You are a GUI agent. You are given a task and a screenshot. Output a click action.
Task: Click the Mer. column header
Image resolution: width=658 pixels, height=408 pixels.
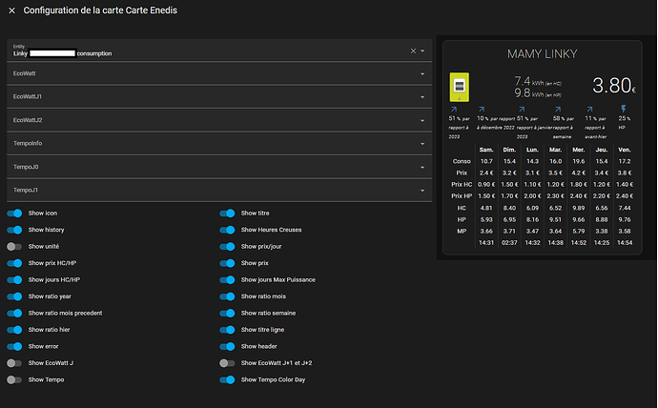click(x=578, y=150)
